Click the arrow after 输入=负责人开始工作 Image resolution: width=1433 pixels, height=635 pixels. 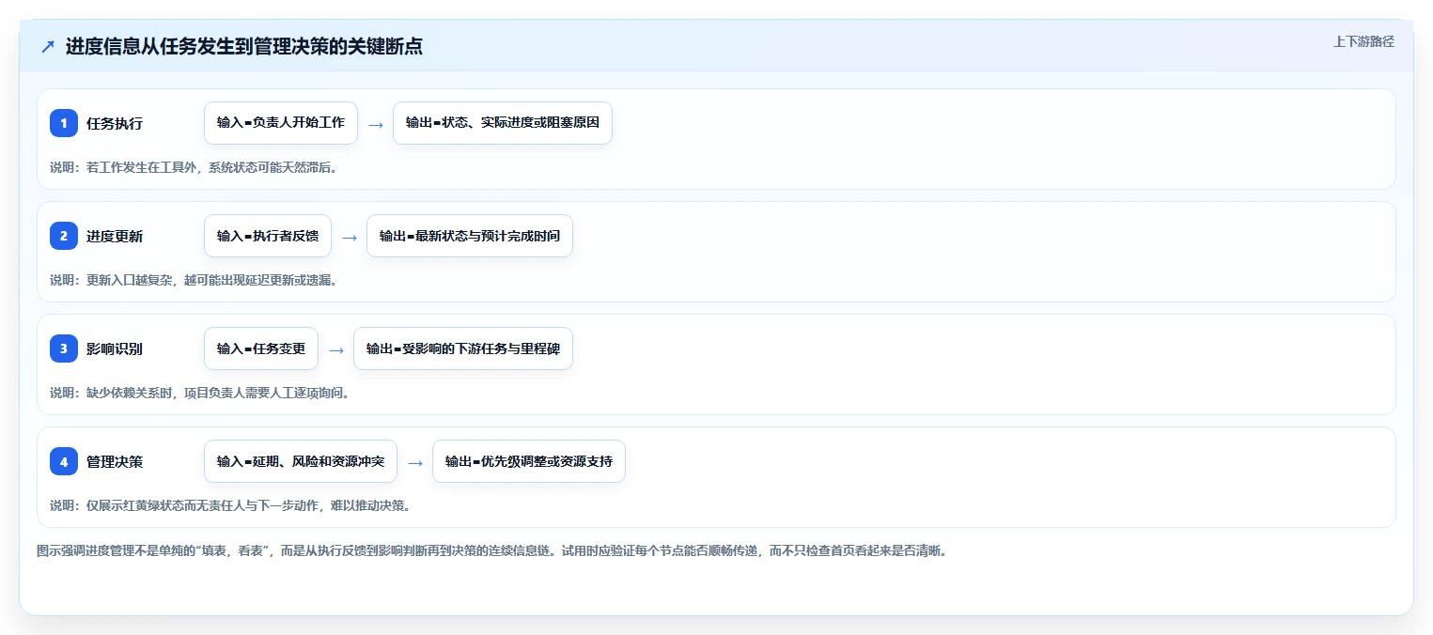[x=376, y=124]
